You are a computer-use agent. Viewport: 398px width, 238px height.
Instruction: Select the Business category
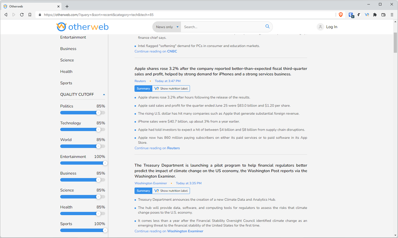(x=68, y=49)
